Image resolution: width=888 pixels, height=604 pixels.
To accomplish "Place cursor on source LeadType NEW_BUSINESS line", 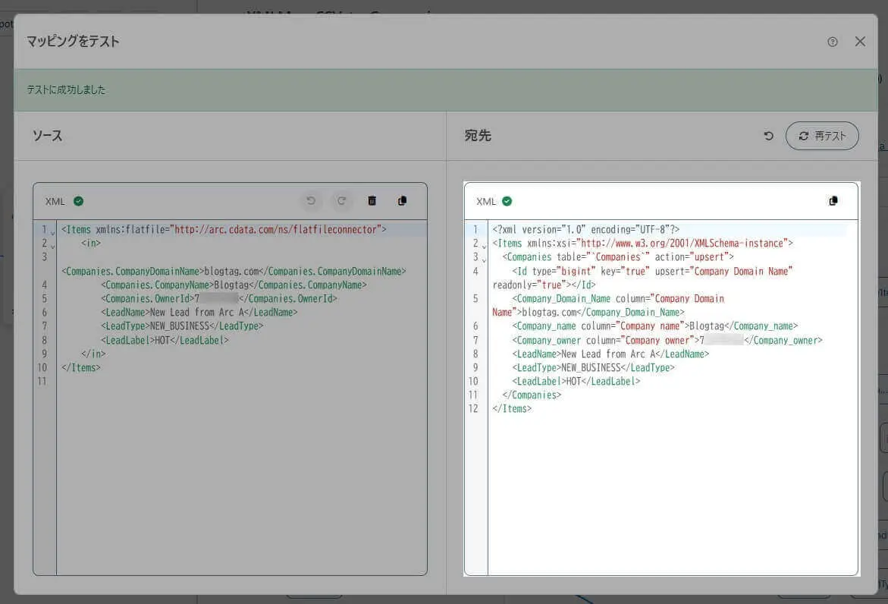I will pyautogui.click(x=182, y=326).
